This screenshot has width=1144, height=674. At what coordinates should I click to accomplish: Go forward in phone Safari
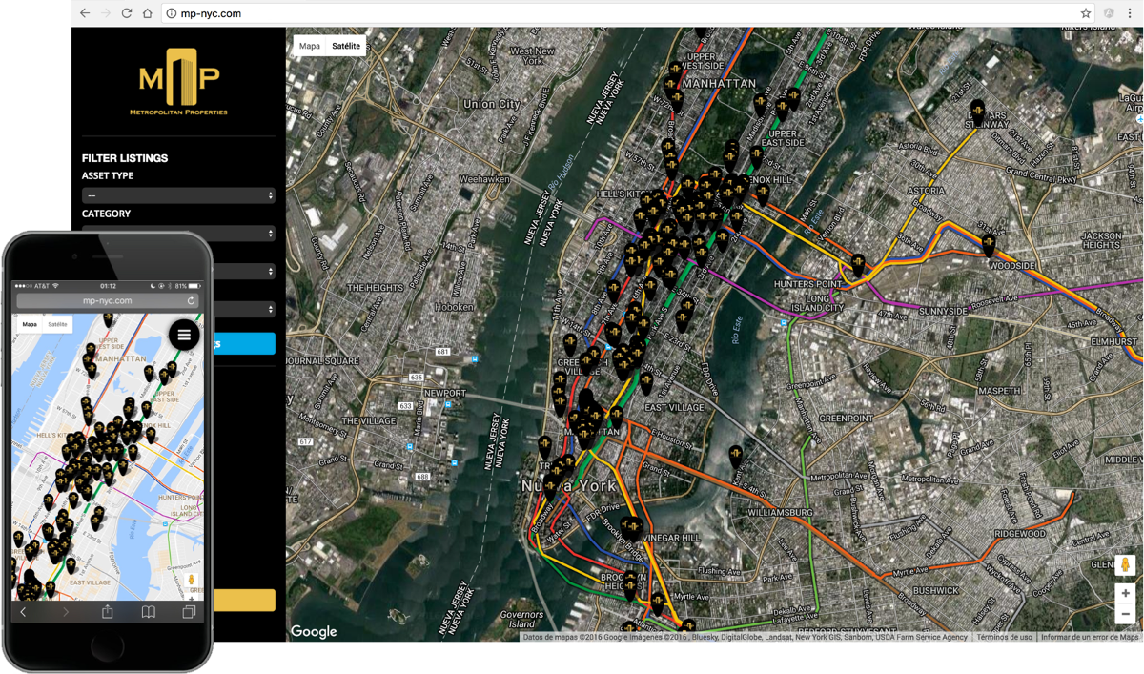[66, 612]
